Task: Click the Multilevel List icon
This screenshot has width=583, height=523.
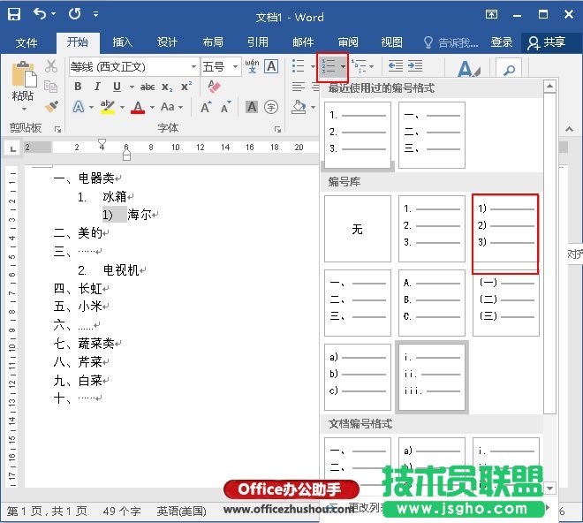Action: tap(359, 66)
